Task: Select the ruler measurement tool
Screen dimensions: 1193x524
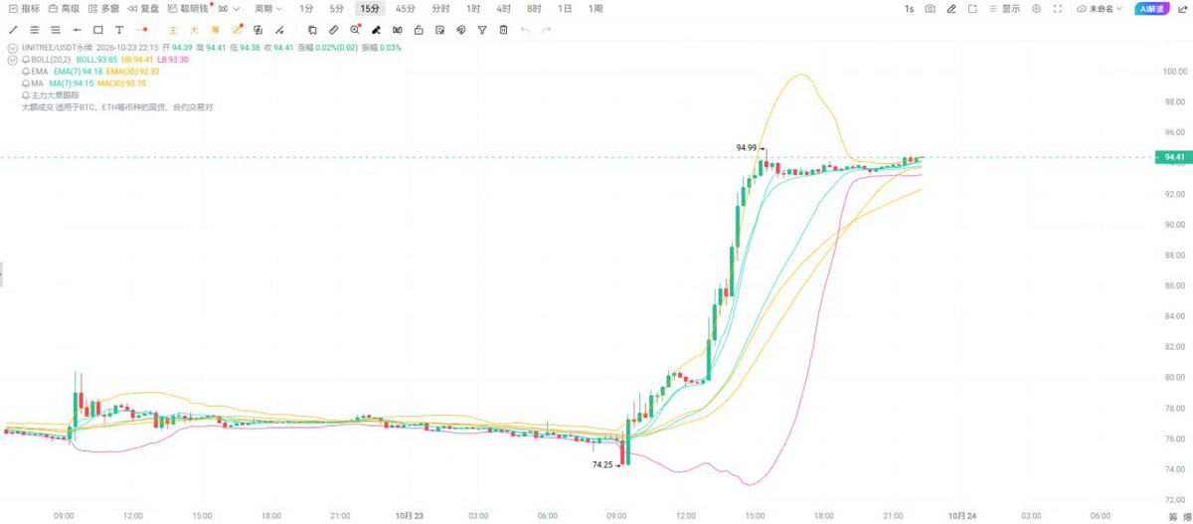Action: 333,30
